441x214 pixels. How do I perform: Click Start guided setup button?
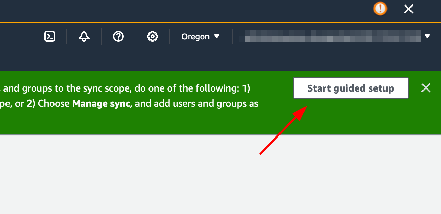[x=350, y=88]
